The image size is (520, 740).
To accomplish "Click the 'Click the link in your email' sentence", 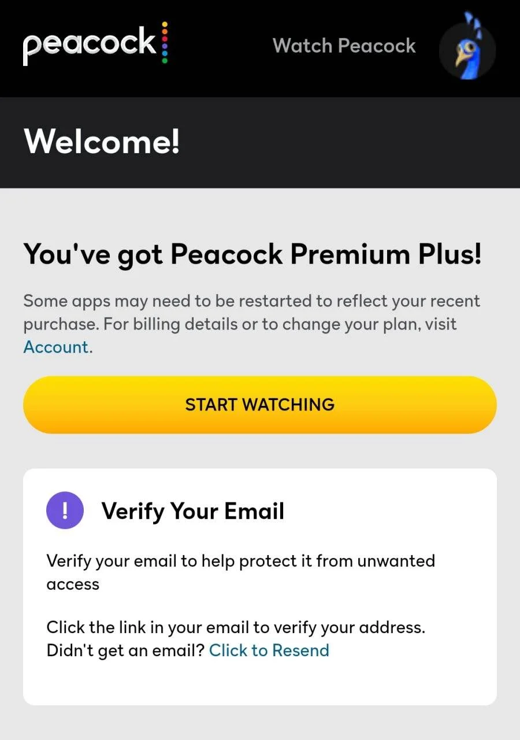I will (x=236, y=627).
